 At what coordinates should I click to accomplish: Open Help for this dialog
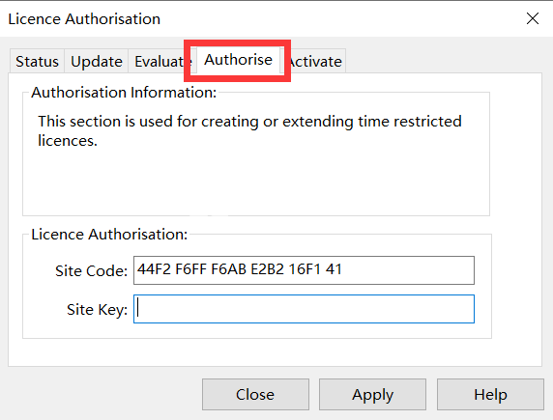click(490, 394)
